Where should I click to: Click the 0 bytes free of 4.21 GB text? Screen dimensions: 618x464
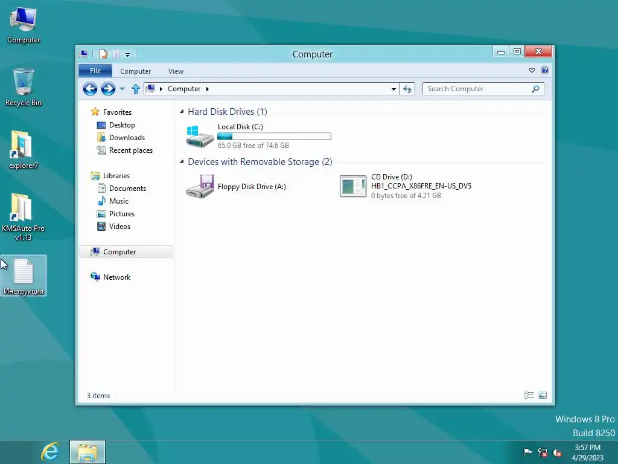pyautogui.click(x=406, y=196)
